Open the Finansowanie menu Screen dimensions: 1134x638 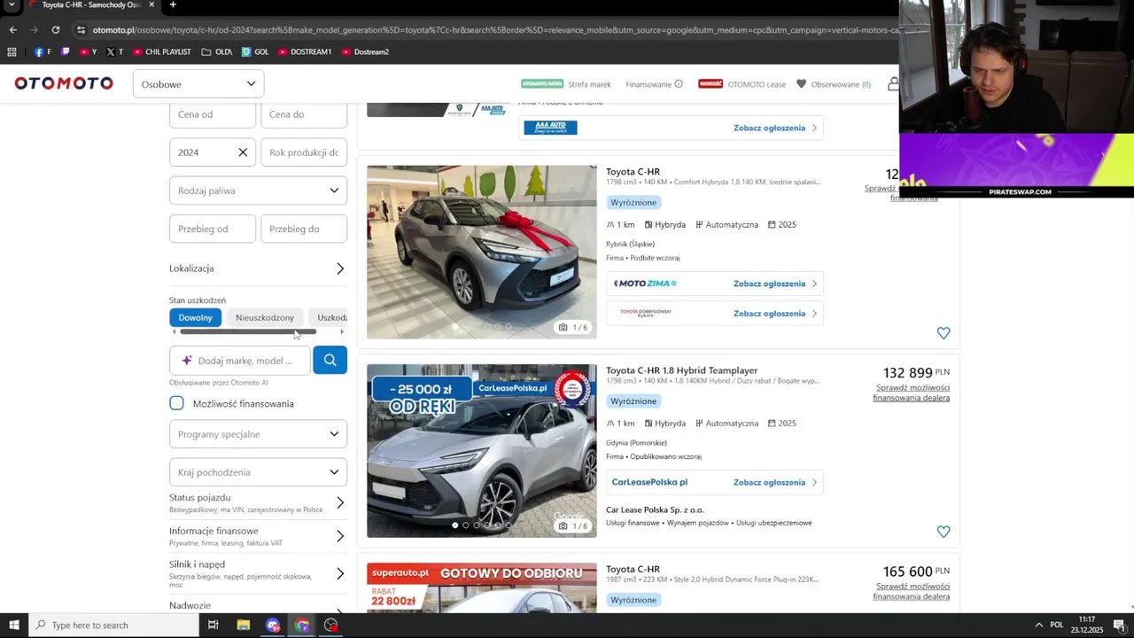pos(654,84)
